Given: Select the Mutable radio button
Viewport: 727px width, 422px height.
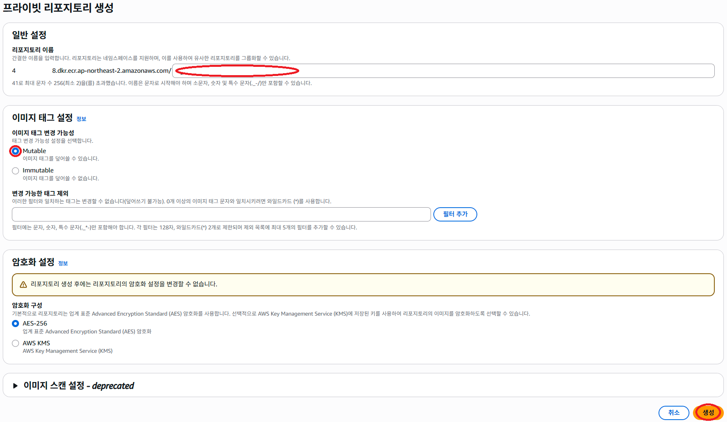Looking at the screenshot, I should [15, 151].
